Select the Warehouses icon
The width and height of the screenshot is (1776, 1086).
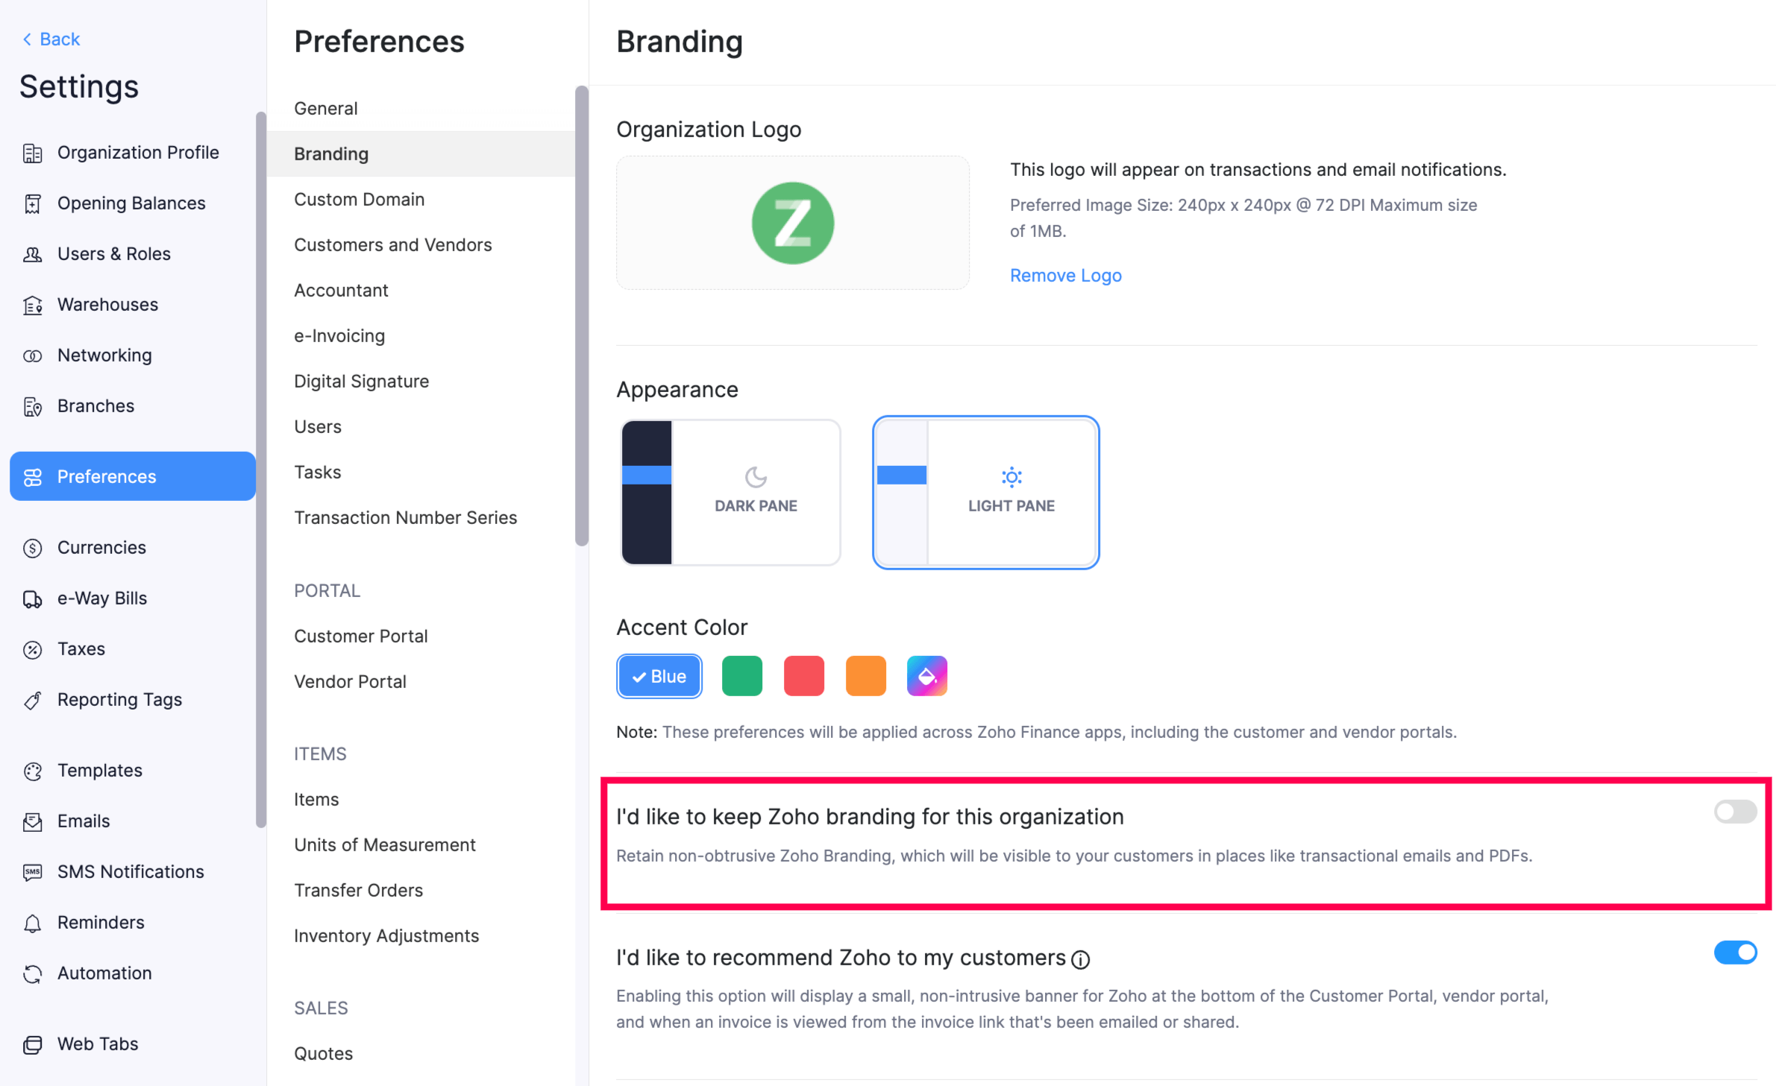[33, 304]
